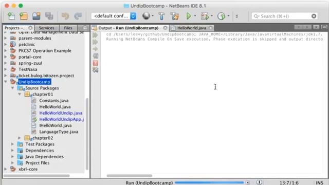Expand the xbrl-core project

6,169
